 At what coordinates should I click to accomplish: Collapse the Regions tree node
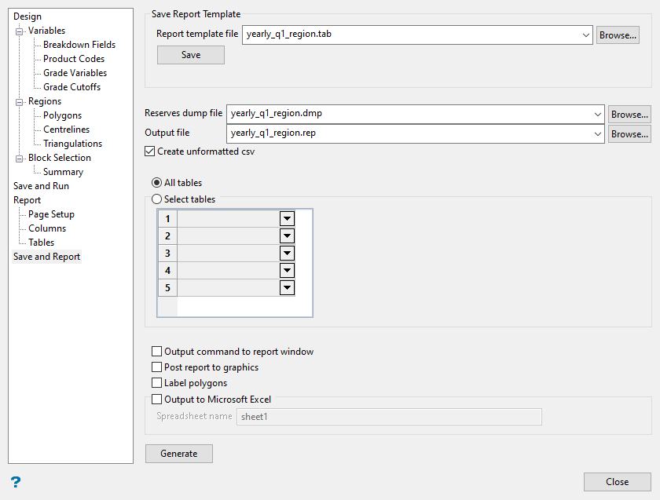coord(20,102)
